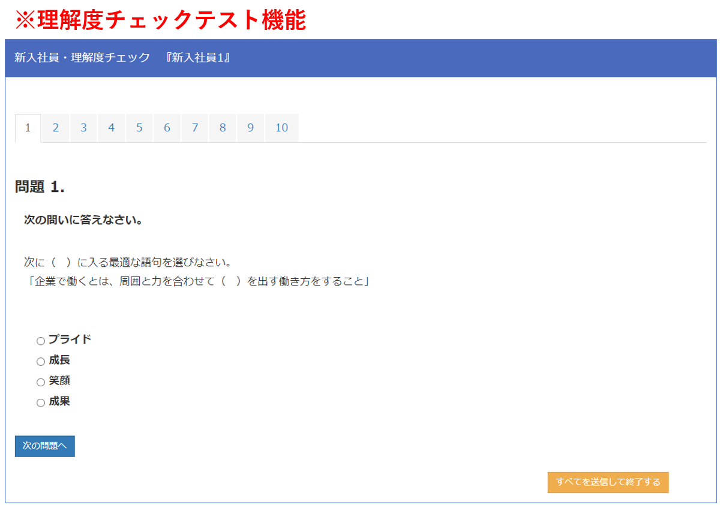Viewport: 720px width, 505px height.
Task: Select question tab 7
Action: tap(195, 128)
